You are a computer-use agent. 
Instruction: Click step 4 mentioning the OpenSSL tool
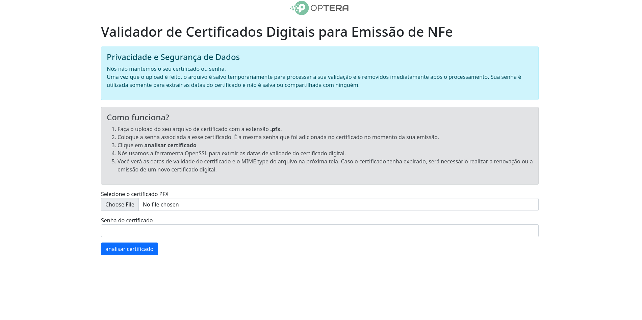pos(231,153)
